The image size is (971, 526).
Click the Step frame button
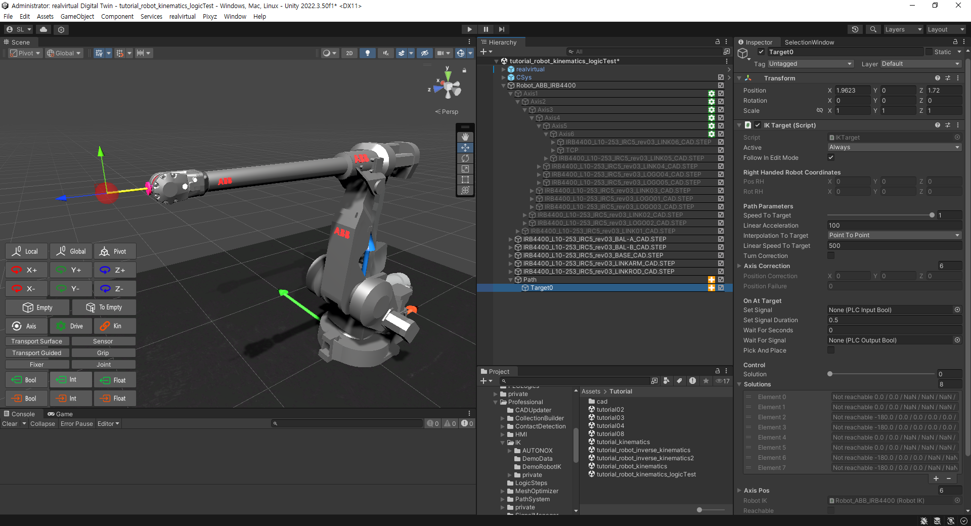(x=501, y=29)
